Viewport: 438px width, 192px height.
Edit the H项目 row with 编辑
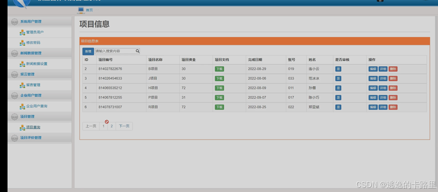373,88
